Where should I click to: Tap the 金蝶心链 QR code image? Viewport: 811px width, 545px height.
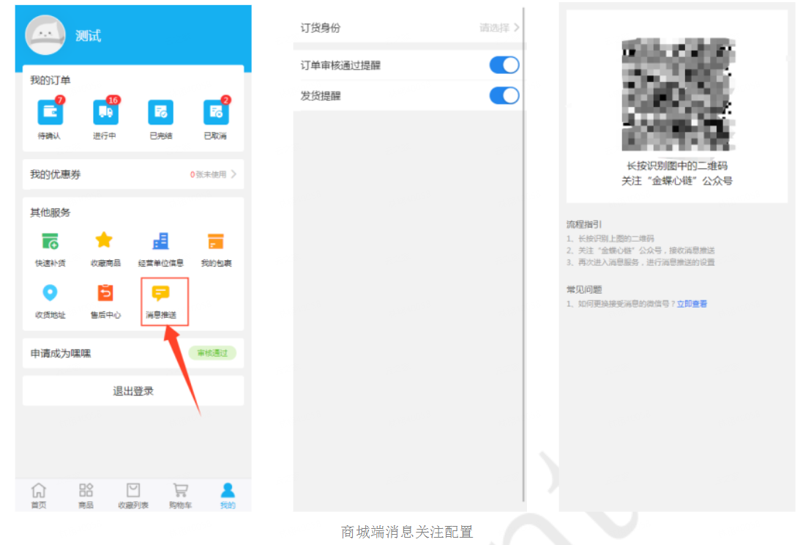point(678,94)
